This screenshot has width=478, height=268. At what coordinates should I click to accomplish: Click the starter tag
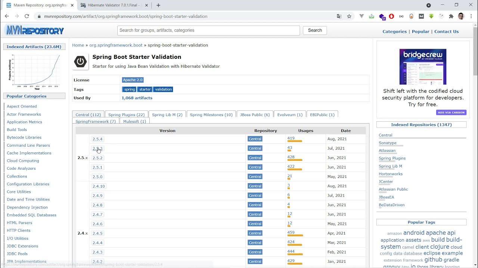145,89
